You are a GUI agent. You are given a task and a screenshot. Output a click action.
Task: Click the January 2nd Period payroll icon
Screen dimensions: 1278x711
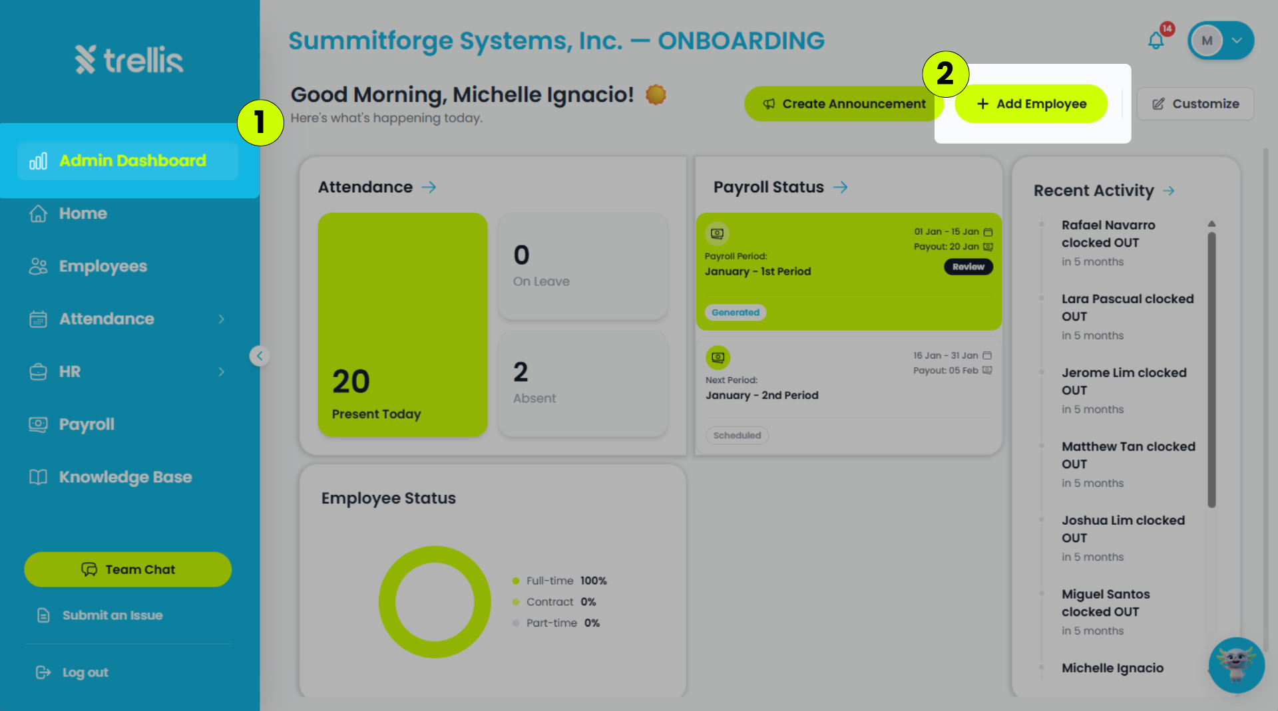pyautogui.click(x=718, y=357)
